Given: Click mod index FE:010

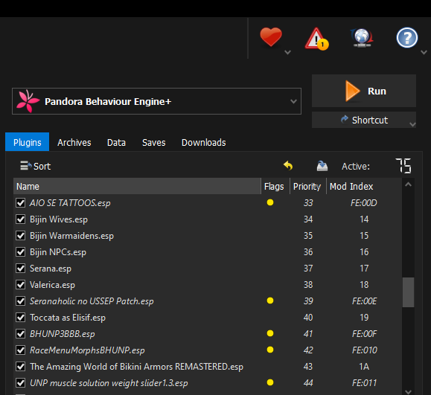Looking at the screenshot, I should (365, 350).
